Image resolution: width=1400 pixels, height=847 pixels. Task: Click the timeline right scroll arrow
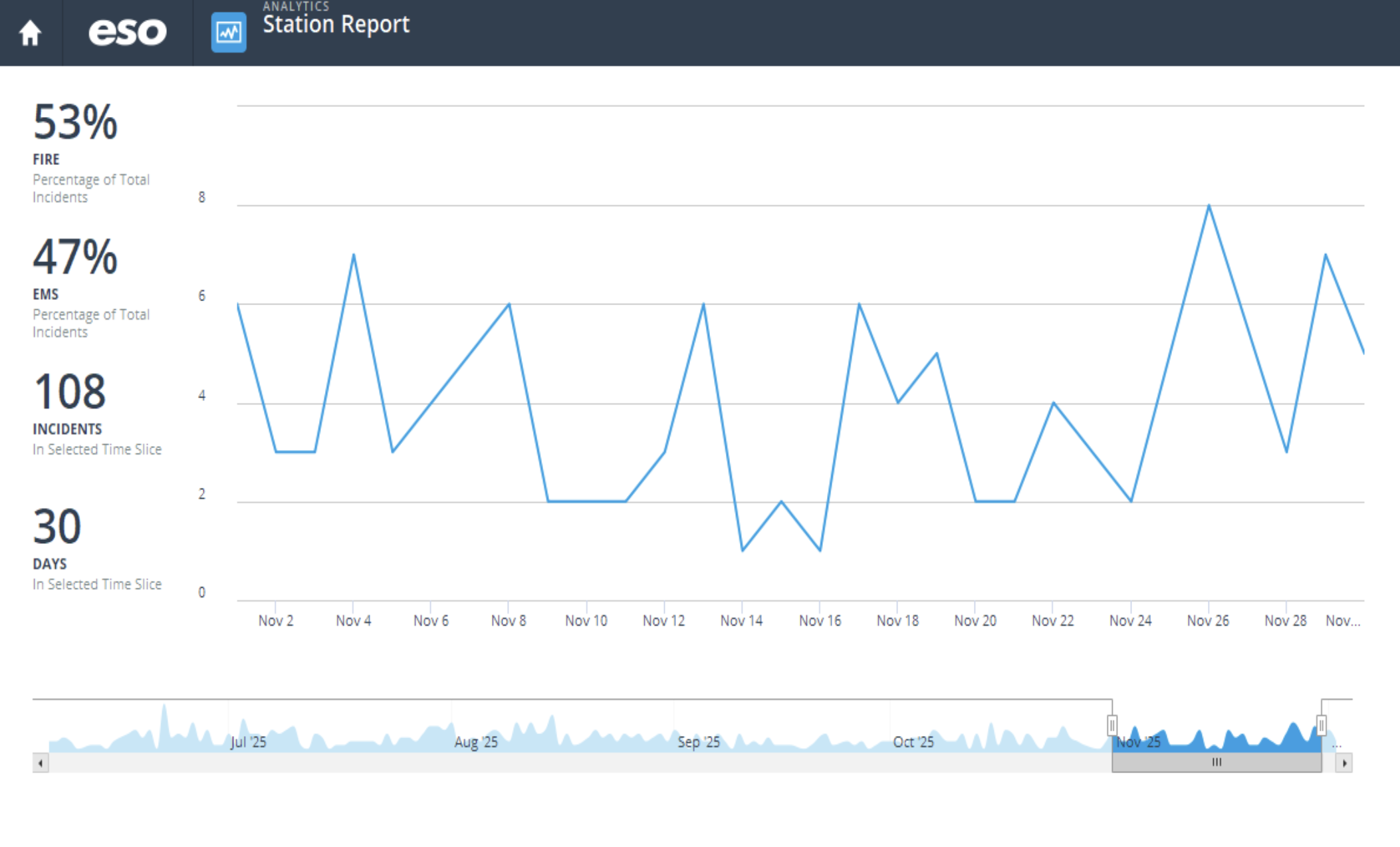(x=1344, y=763)
